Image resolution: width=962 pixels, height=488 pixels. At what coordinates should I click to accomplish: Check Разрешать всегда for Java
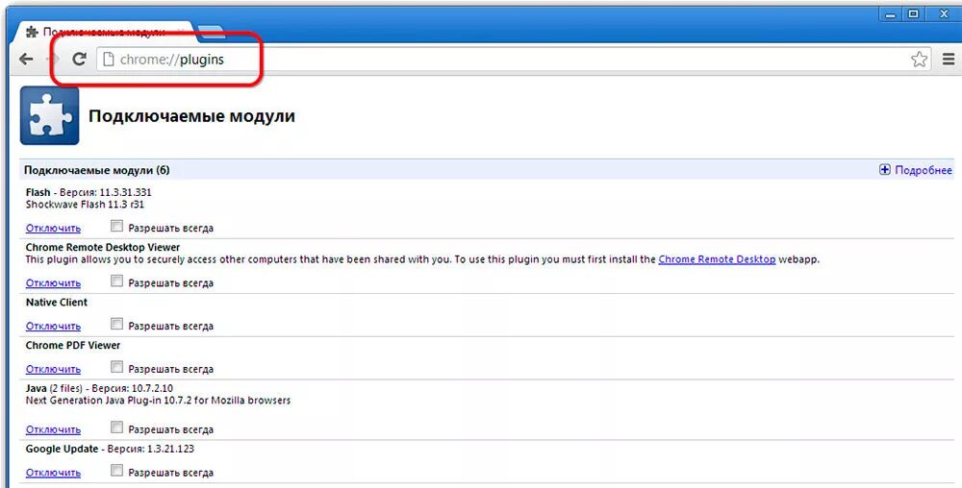coord(116,427)
